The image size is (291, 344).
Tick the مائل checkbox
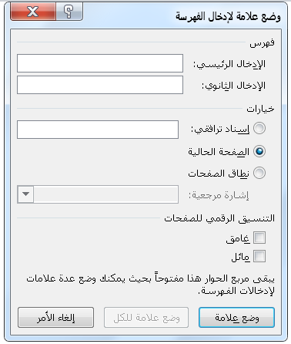tap(259, 256)
